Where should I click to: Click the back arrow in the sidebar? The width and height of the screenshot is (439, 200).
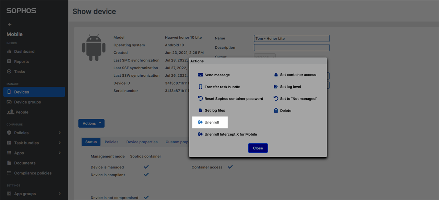click(x=10, y=24)
